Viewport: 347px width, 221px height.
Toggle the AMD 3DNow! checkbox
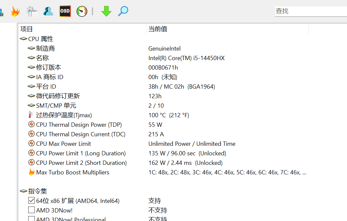(32, 210)
